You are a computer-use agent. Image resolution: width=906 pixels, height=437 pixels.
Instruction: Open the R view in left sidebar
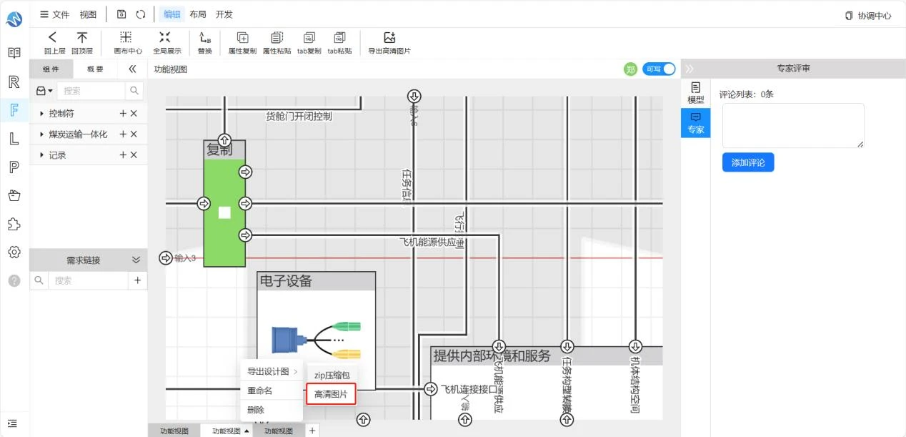14,82
